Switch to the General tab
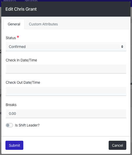 click(14, 24)
